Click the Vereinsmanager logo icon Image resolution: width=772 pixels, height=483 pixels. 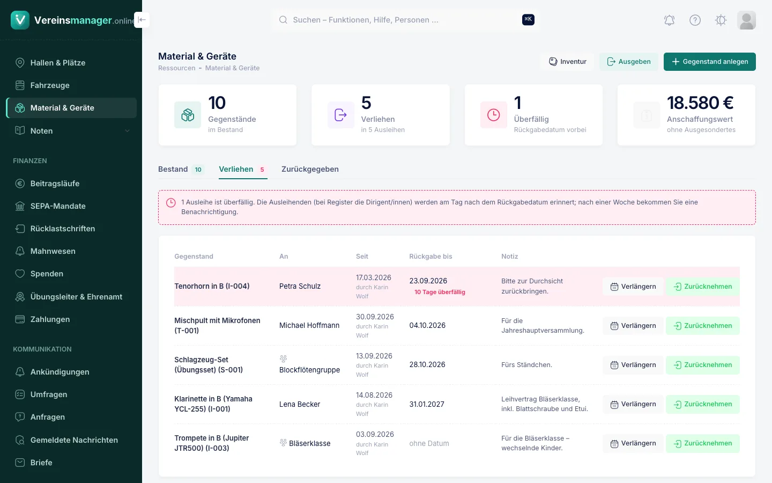tap(20, 20)
